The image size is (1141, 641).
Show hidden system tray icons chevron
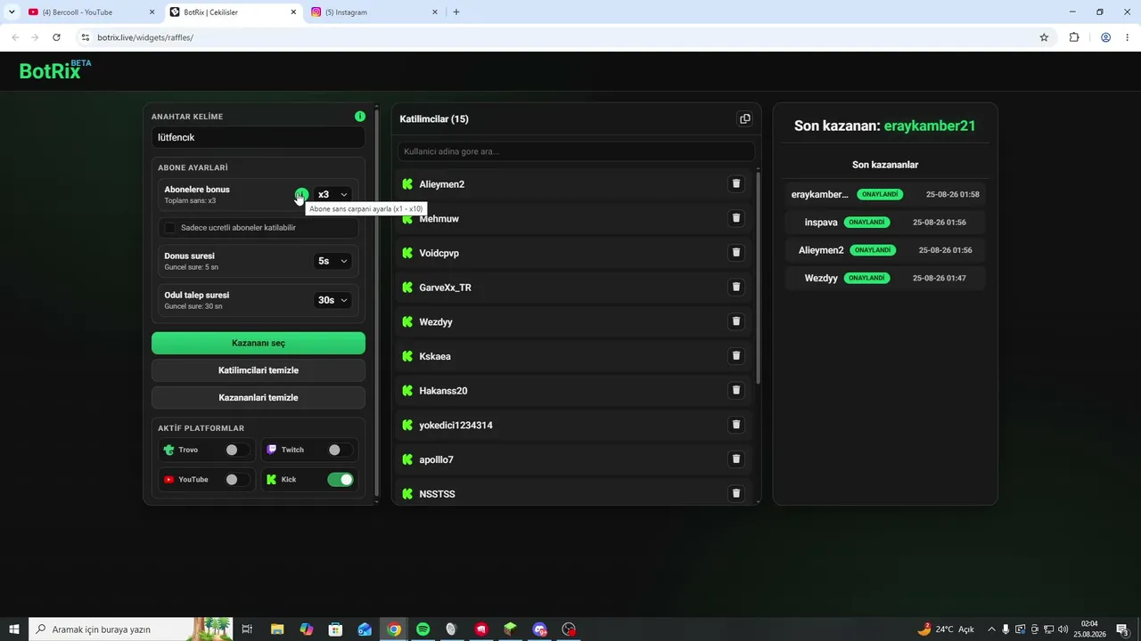(991, 629)
